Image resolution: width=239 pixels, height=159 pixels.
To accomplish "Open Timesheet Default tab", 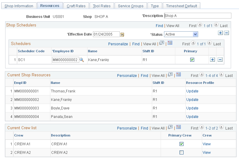I will pos(181,6).
